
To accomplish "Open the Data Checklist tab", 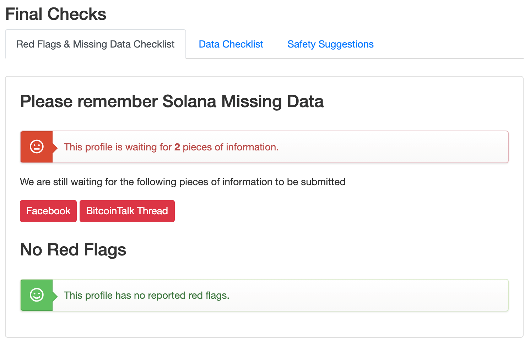I will [231, 44].
